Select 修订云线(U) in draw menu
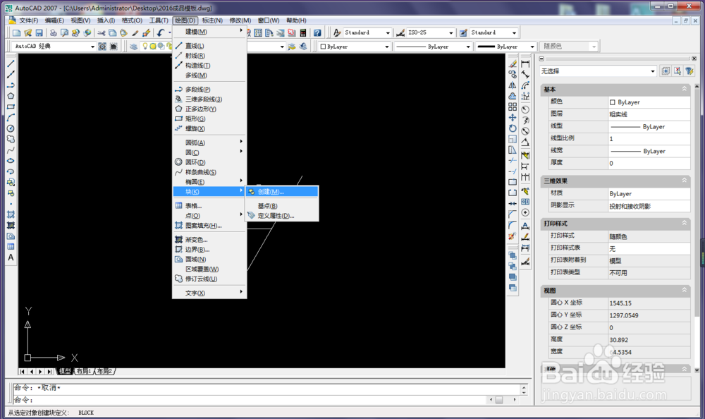Viewport: 705px width, 419px height. [x=209, y=279]
